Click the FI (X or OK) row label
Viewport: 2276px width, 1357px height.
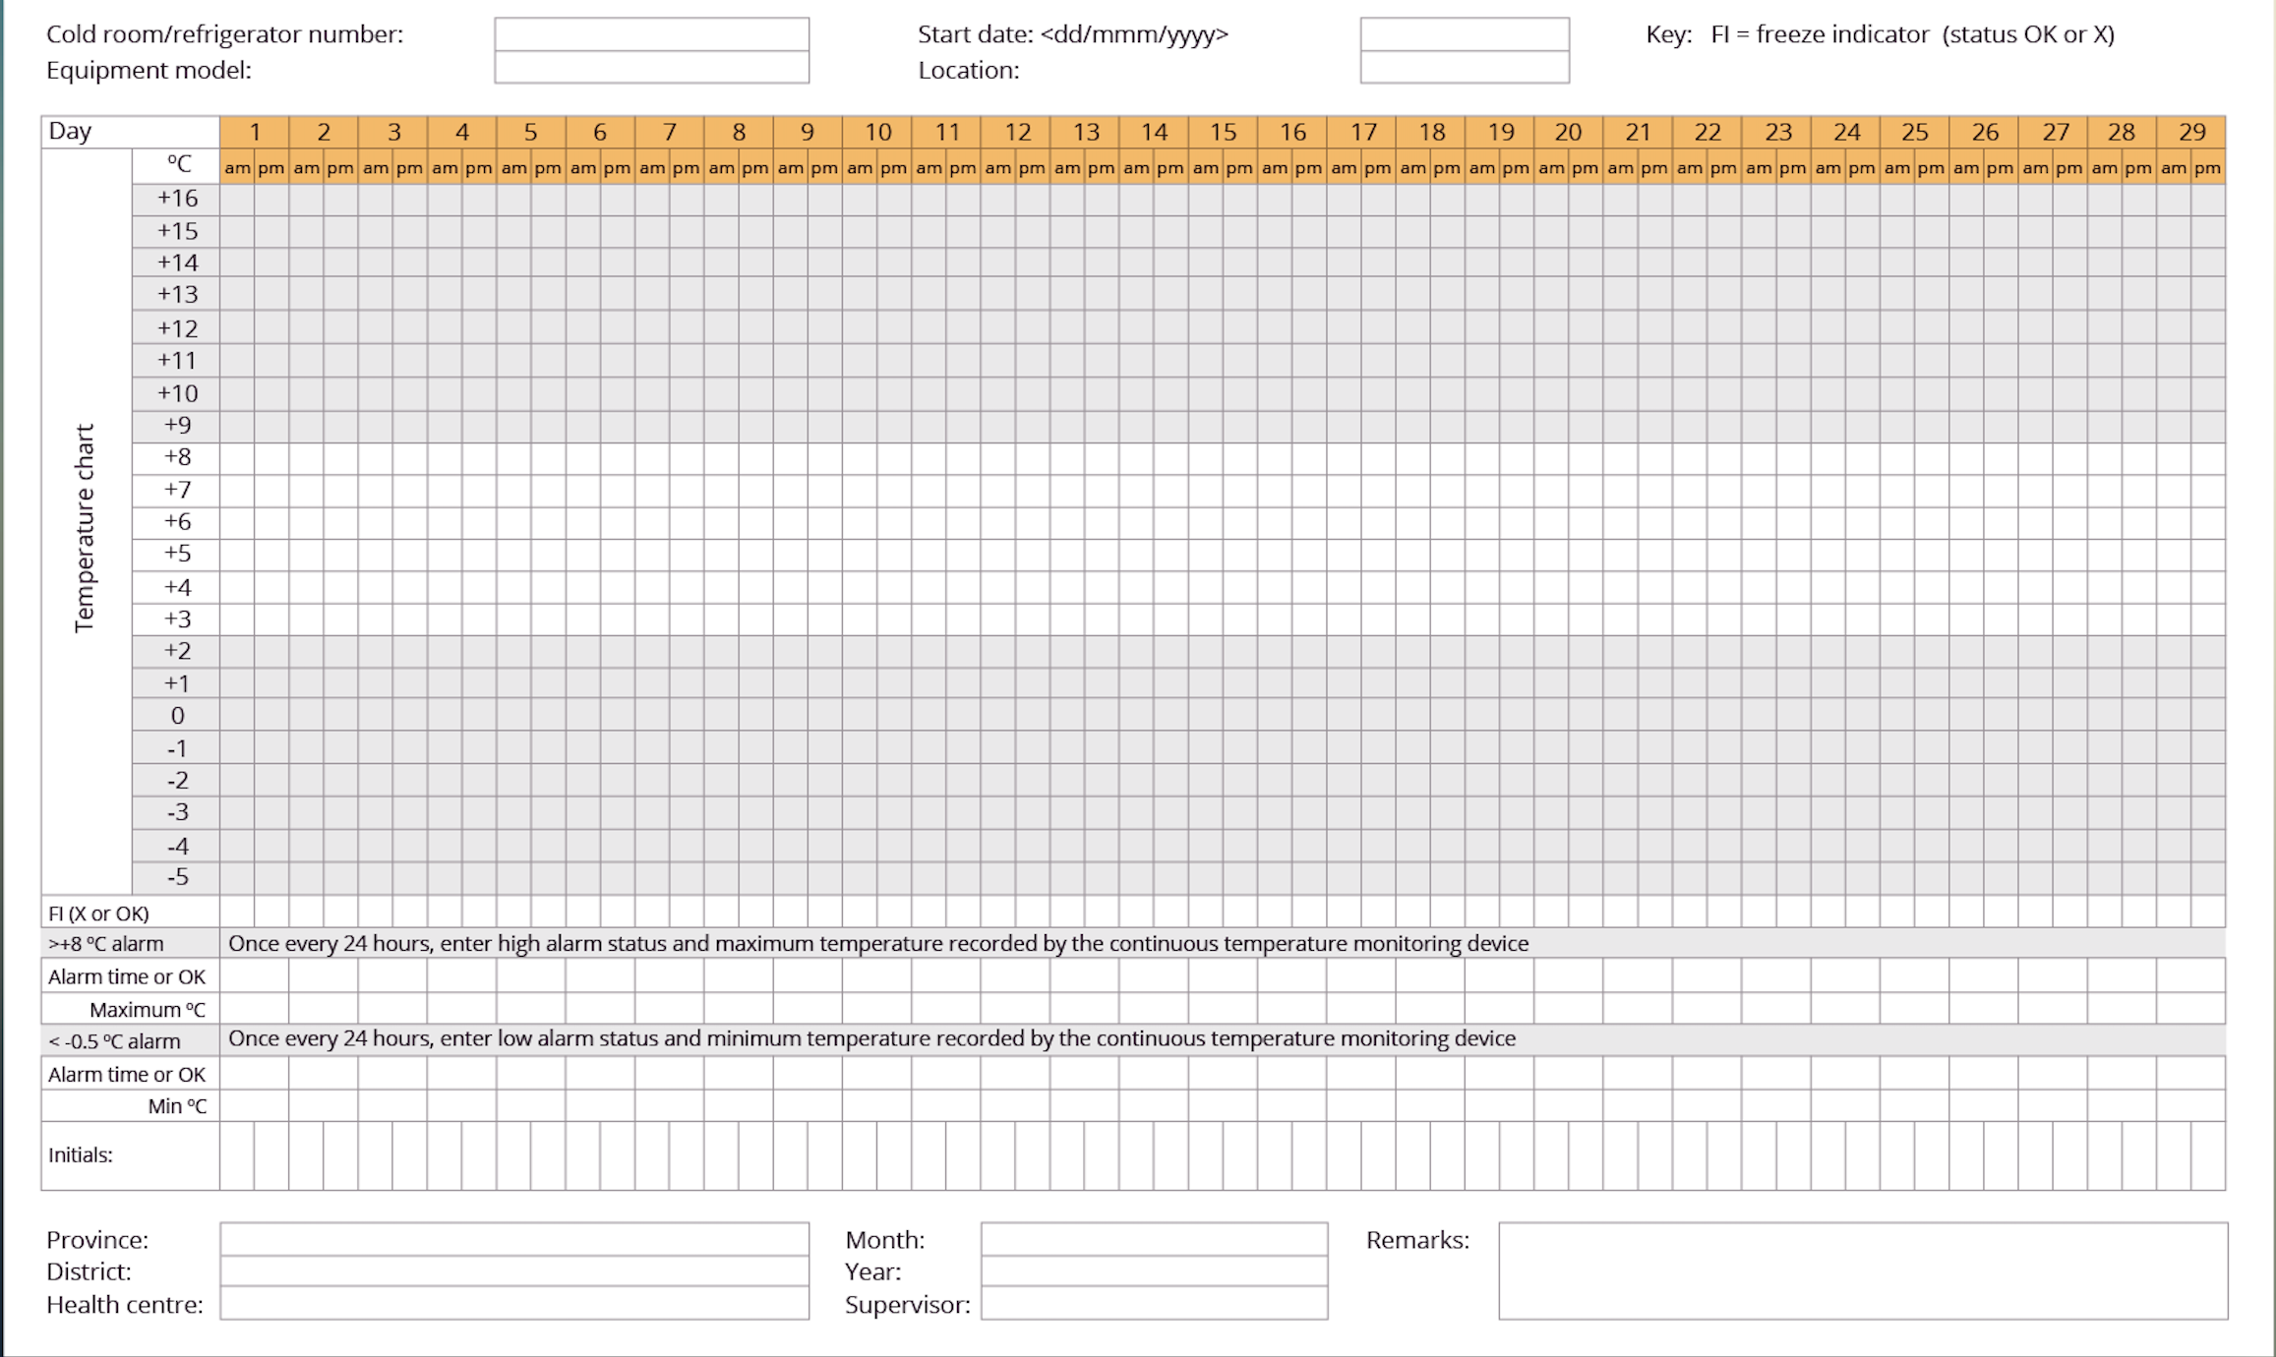pos(99,914)
